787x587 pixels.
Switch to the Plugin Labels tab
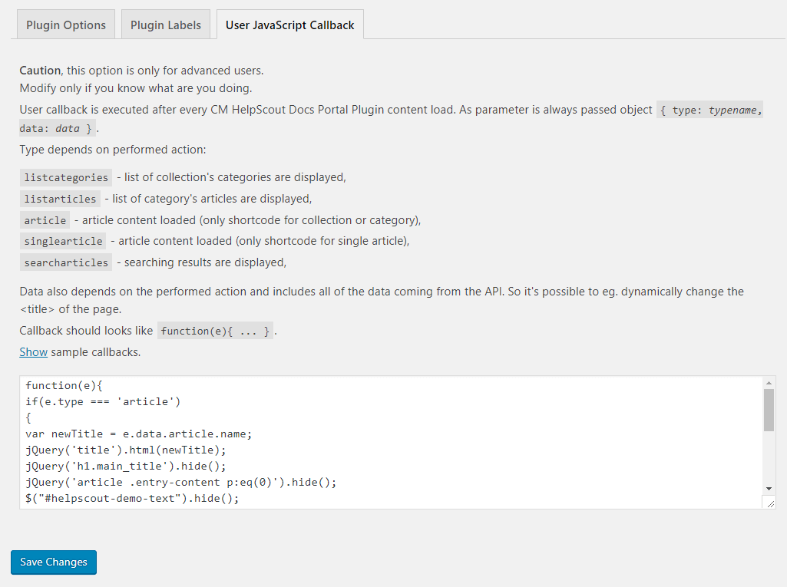tap(165, 25)
